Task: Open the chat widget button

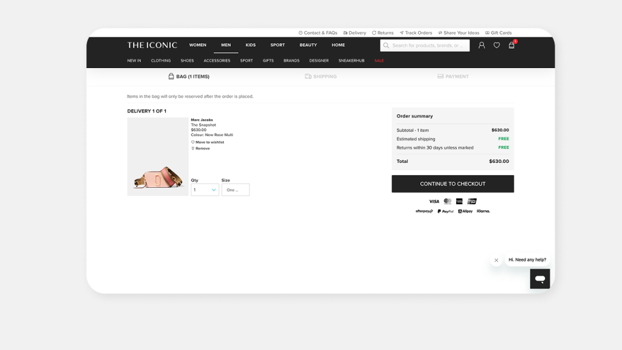Action: [540, 278]
